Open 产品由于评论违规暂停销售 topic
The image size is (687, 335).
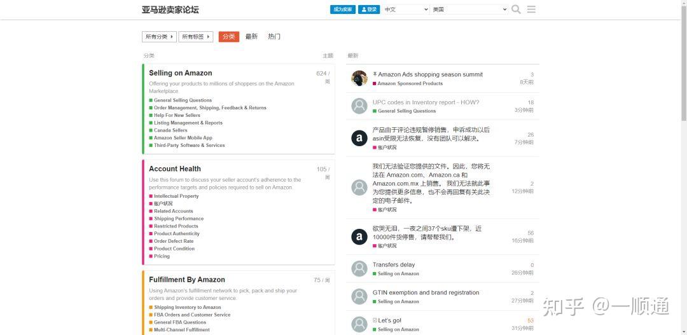coord(431,134)
